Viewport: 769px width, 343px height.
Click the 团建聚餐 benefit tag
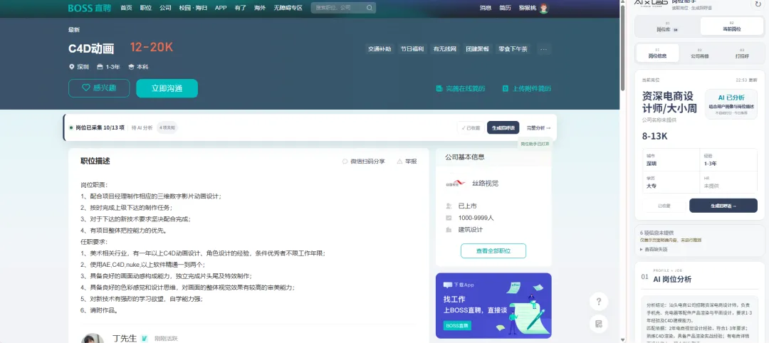click(x=477, y=49)
